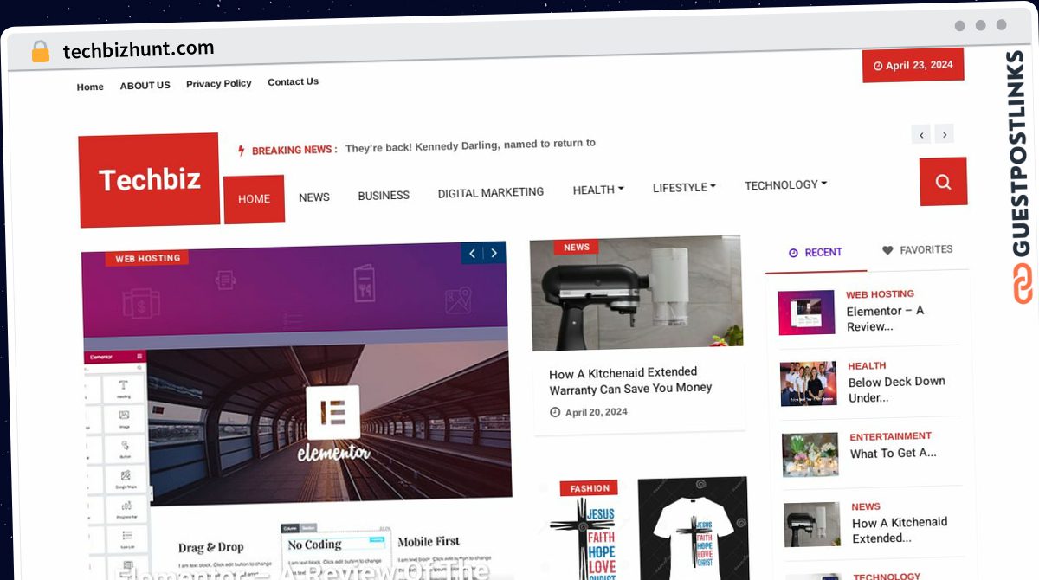
Task: Click the BREAKING NEWS label
Action: [294, 151]
